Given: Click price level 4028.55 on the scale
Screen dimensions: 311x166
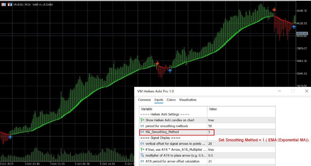Looking at the screenshot, I should pyautogui.click(x=302, y=23).
